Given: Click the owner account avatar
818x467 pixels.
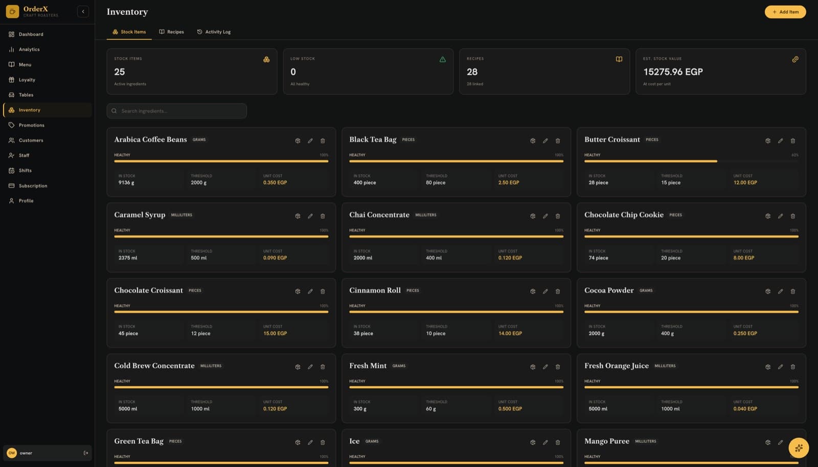Looking at the screenshot, I should click(x=12, y=453).
